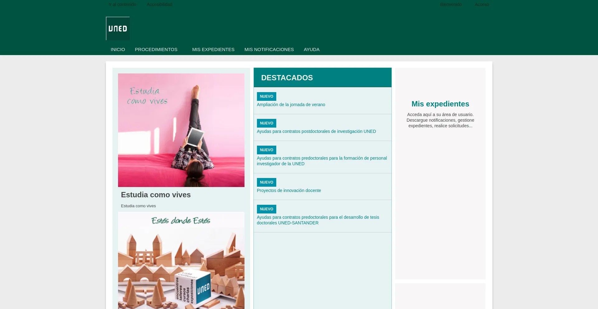Open 'Ampliación de la jornada de verano'
Viewport: 598px width, 309px height.
click(291, 105)
